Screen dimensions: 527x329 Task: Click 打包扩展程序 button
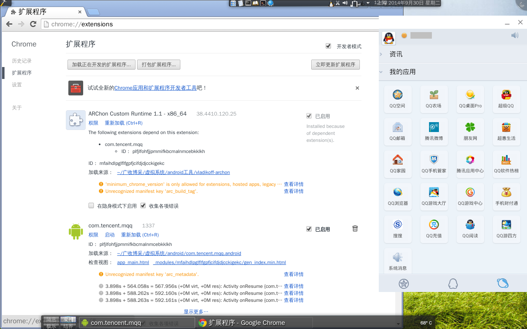pos(159,65)
